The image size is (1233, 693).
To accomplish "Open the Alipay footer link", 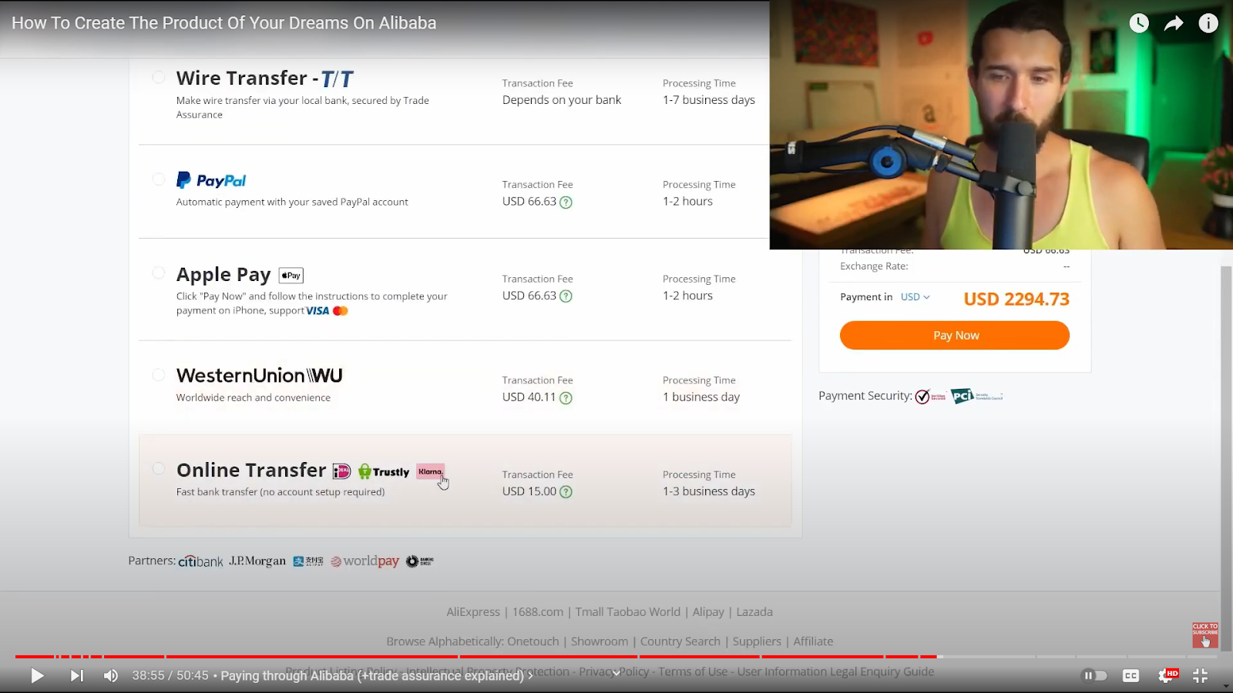I will 708,612.
